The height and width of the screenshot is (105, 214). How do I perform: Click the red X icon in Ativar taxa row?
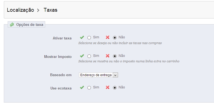pyautogui.click(x=108, y=37)
